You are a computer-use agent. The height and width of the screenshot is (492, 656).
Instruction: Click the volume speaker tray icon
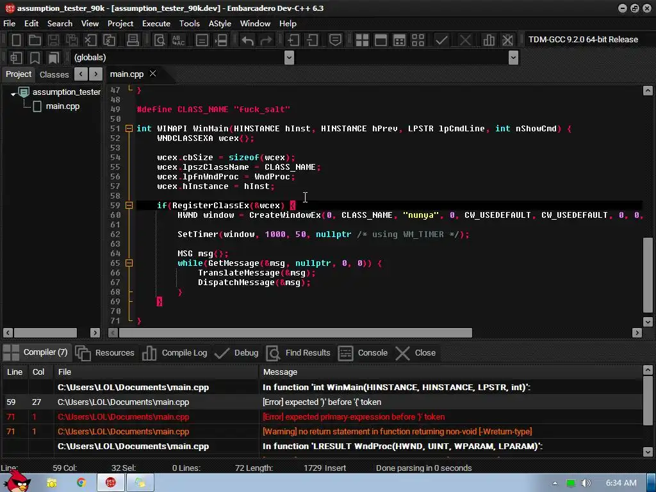(x=586, y=483)
